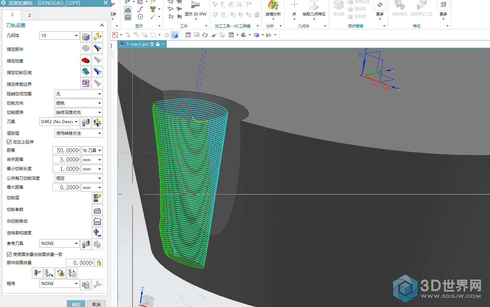The image size is (490, 307).
Task: Click the verify tool path icon
Action: click(61, 273)
